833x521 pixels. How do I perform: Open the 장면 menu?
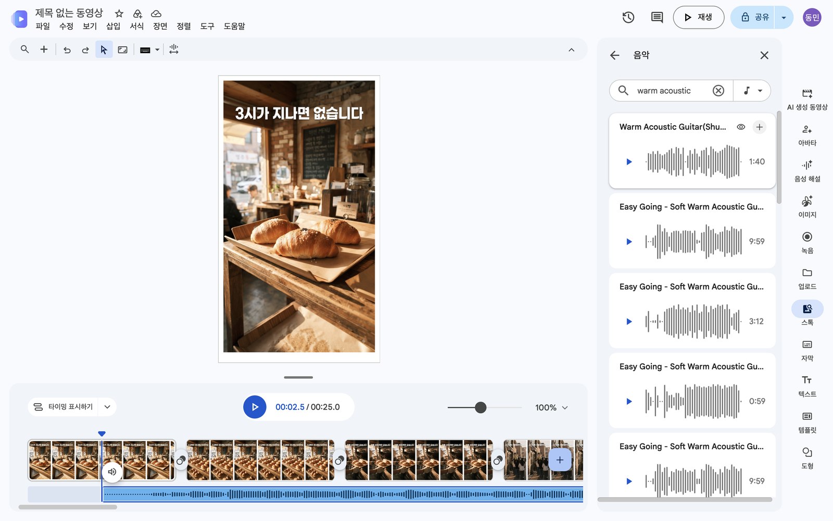pos(160,26)
